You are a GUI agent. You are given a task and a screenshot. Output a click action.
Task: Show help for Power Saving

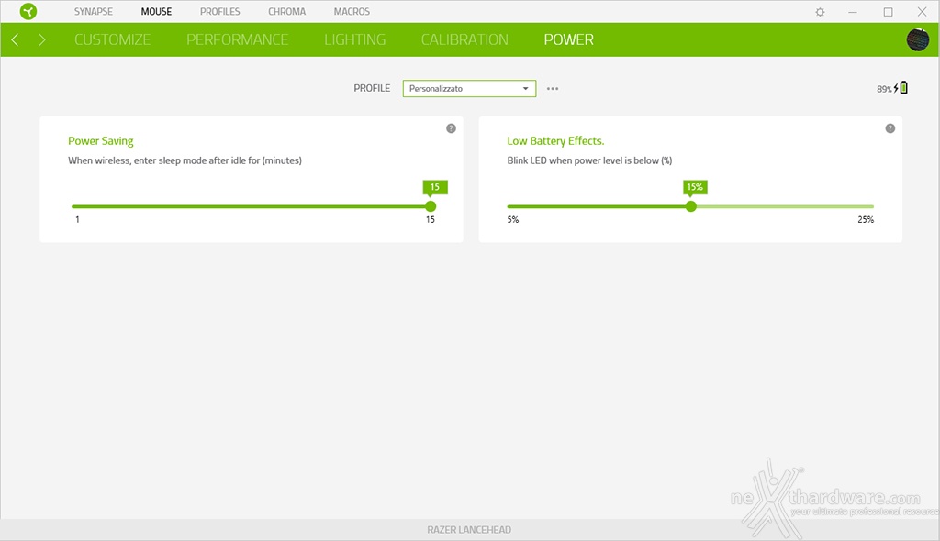(x=451, y=128)
